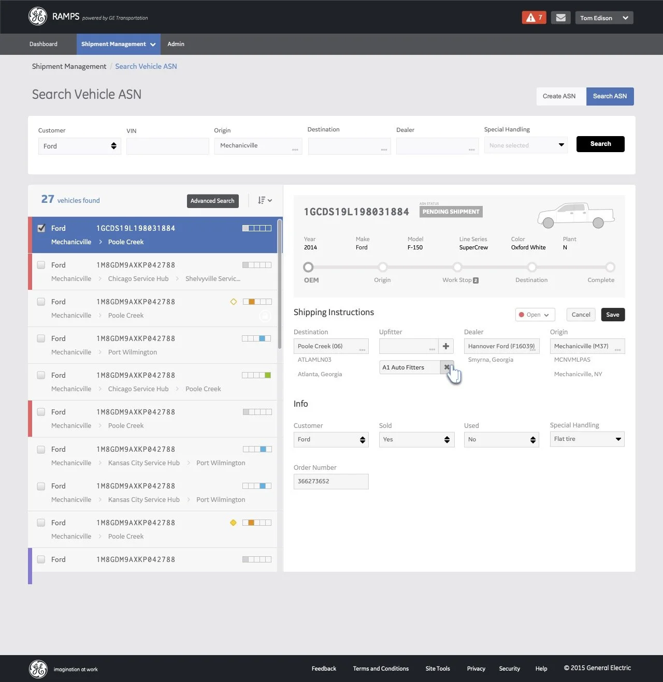This screenshot has height=682, width=663.
Task: Click Work Stop count badge icon
Action: coord(475,280)
